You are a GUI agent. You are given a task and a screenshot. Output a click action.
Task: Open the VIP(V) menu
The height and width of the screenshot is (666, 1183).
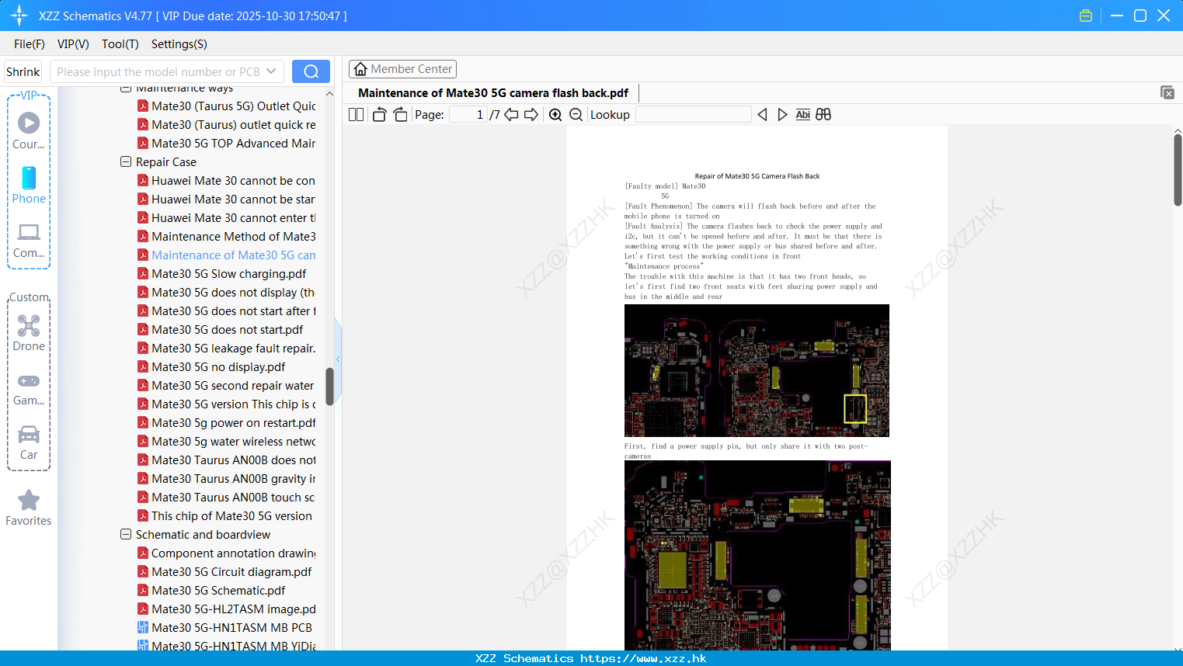coord(73,44)
